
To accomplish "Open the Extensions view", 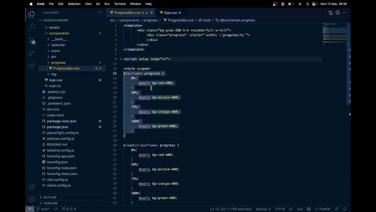I will pyautogui.click(x=31, y=65).
